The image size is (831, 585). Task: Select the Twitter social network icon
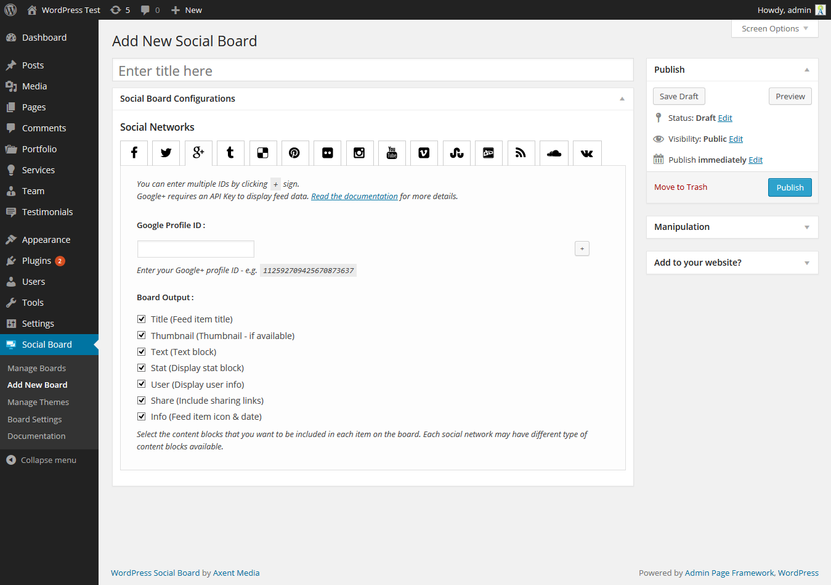[x=166, y=153]
